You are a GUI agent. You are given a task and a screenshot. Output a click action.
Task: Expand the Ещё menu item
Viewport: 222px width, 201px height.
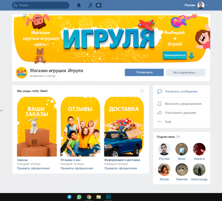[x=168, y=121]
